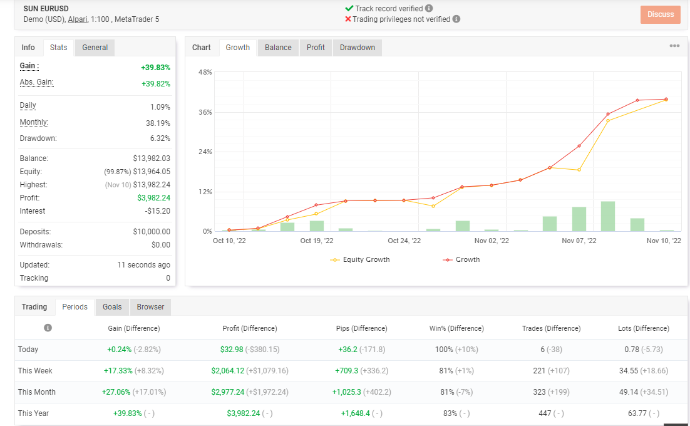Click the Trades (Difference) column header

coord(551,328)
